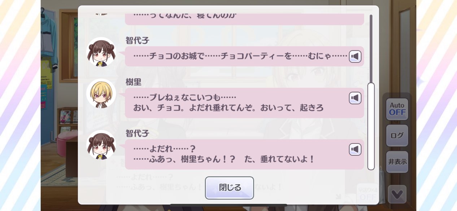The image size is (457, 211).
Task: Tap 智代子's avatar beside よだれ line
Action: (x=101, y=145)
